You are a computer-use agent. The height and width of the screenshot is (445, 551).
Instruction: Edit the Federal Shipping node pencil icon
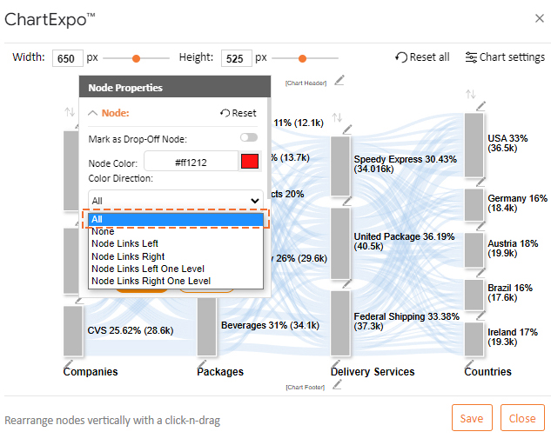pyautogui.click(x=347, y=283)
